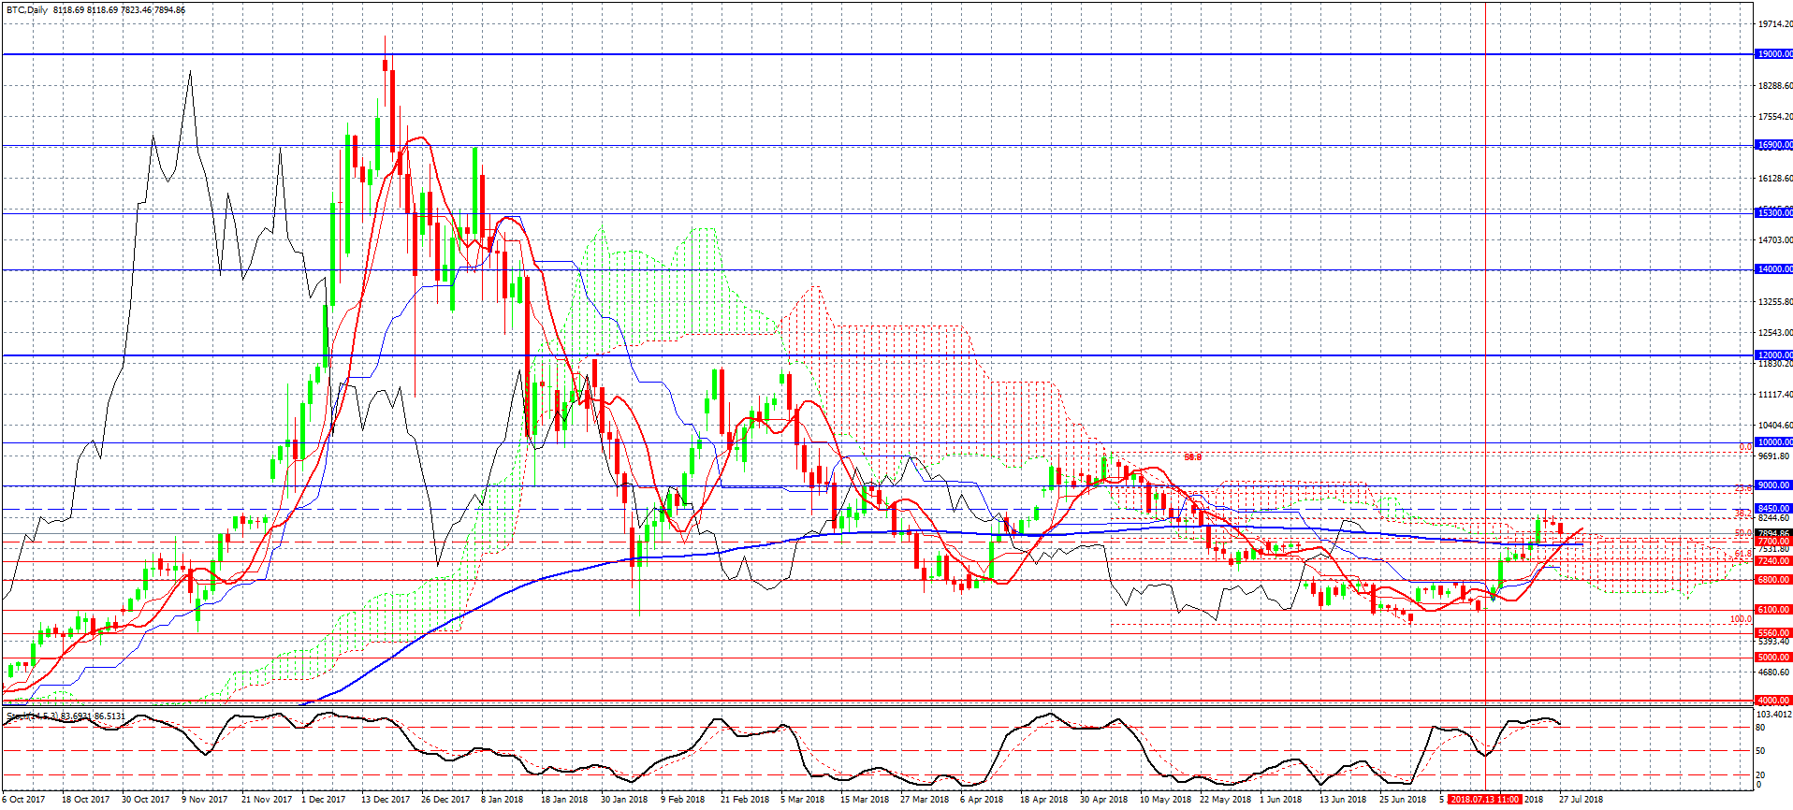The image size is (1793, 810).
Task: Click the 27 Jul 2018 date label
Action: coord(1582,800)
